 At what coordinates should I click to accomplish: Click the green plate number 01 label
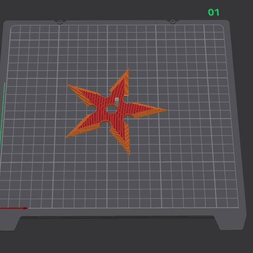(214, 12)
